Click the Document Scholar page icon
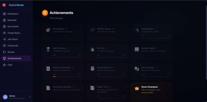Image resolution: width=207 pixels, height=102 pixels. [48, 88]
